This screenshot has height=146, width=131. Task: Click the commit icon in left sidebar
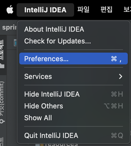click(x=2, y=121)
